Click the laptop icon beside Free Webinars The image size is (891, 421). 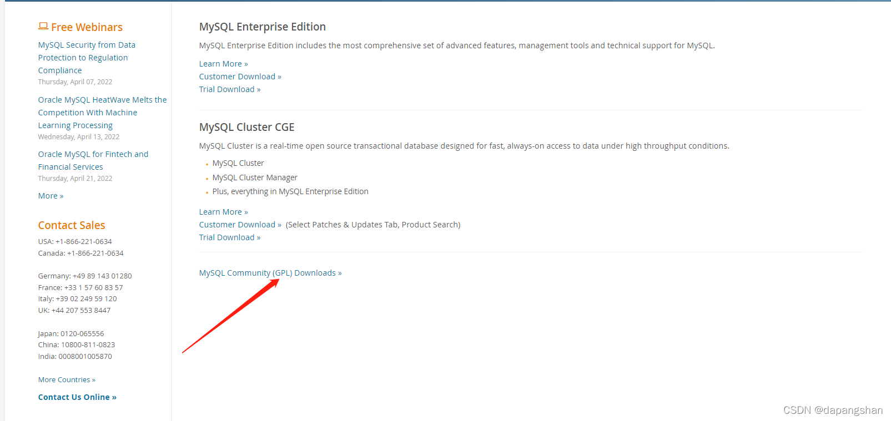43,26
